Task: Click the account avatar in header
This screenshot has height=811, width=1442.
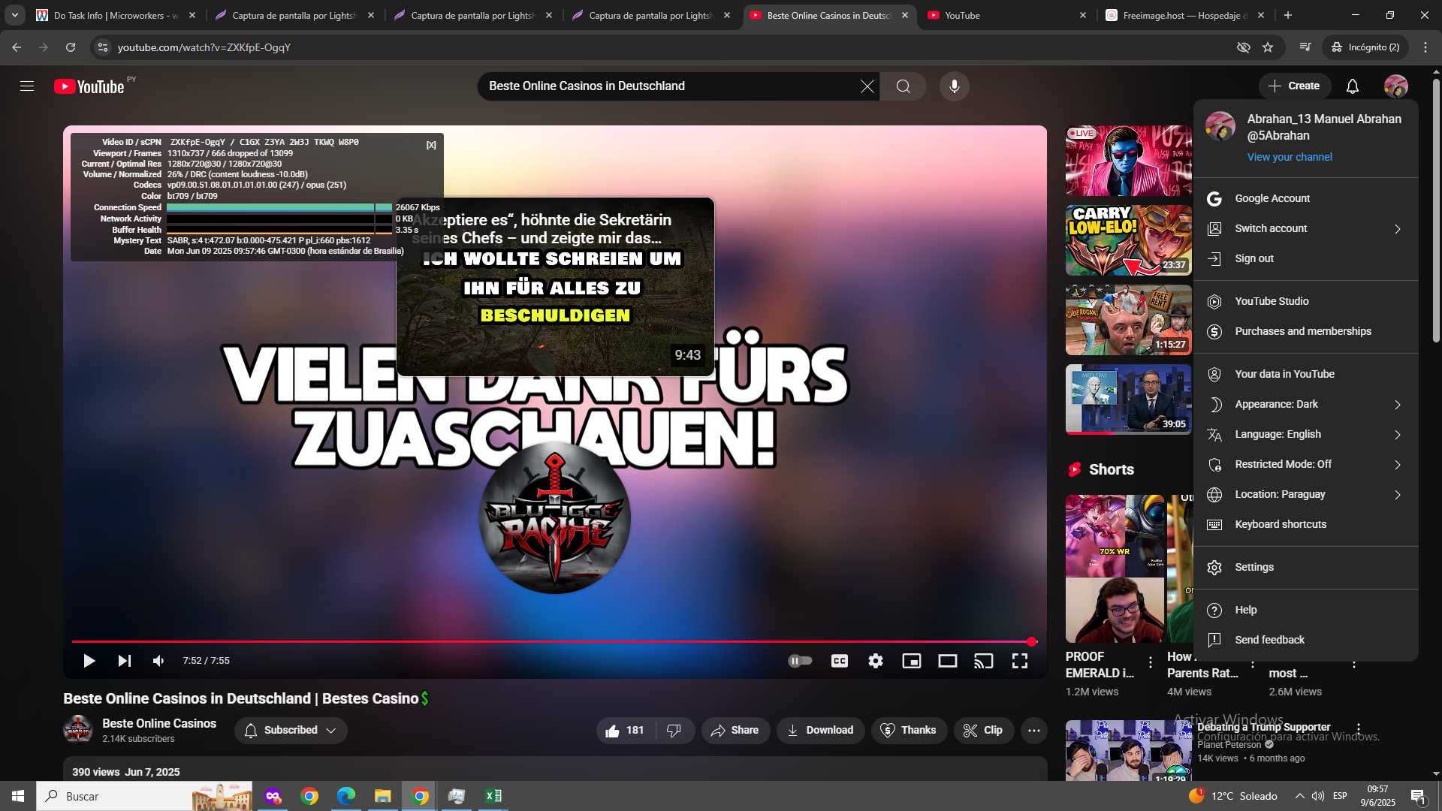Action: [1395, 86]
